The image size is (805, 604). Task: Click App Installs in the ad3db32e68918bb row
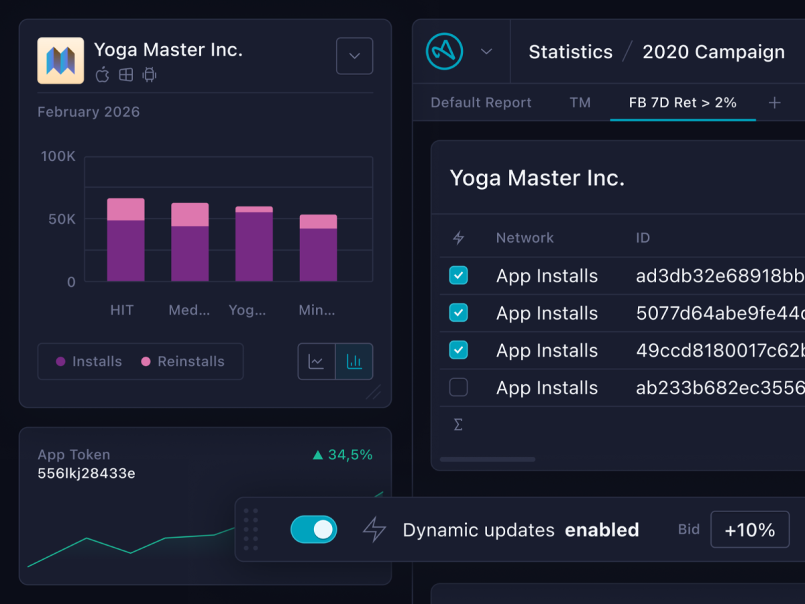[x=547, y=276]
